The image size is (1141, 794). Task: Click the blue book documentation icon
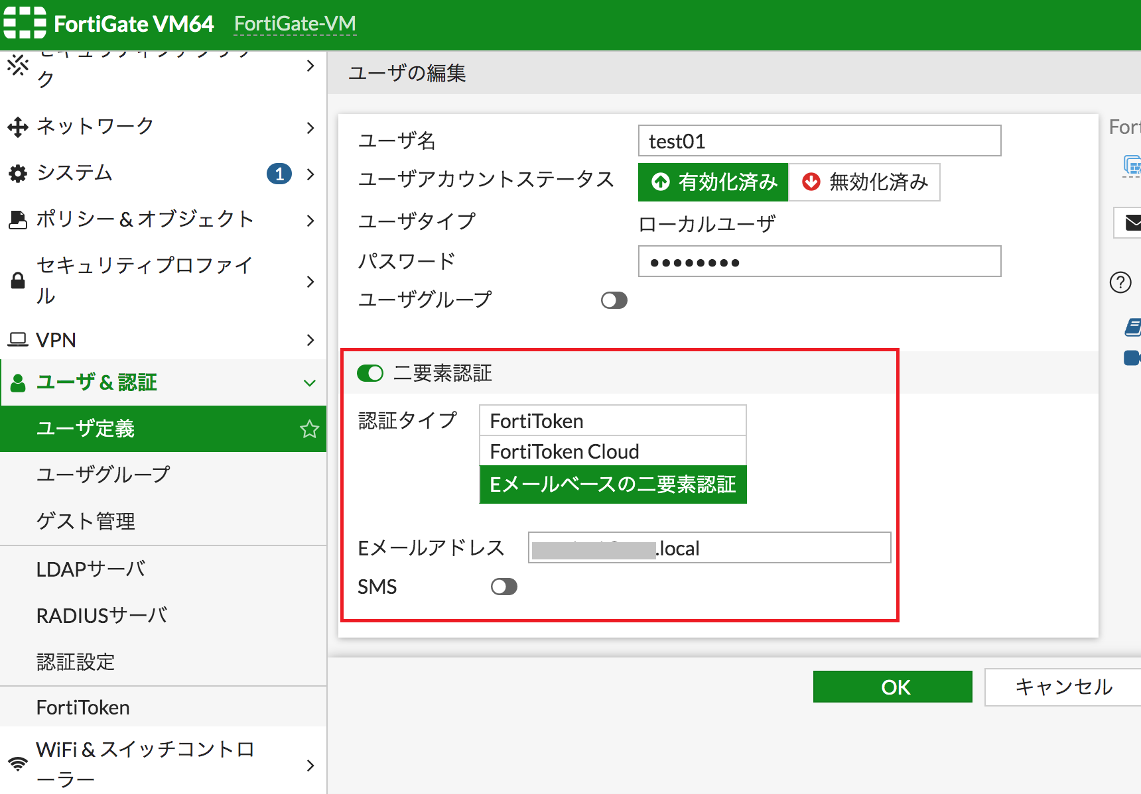tap(1132, 326)
